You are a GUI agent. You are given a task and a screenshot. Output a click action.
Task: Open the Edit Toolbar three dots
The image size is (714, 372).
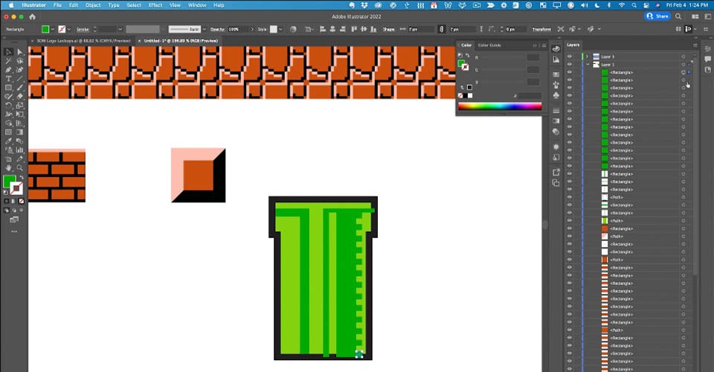[14, 231]
